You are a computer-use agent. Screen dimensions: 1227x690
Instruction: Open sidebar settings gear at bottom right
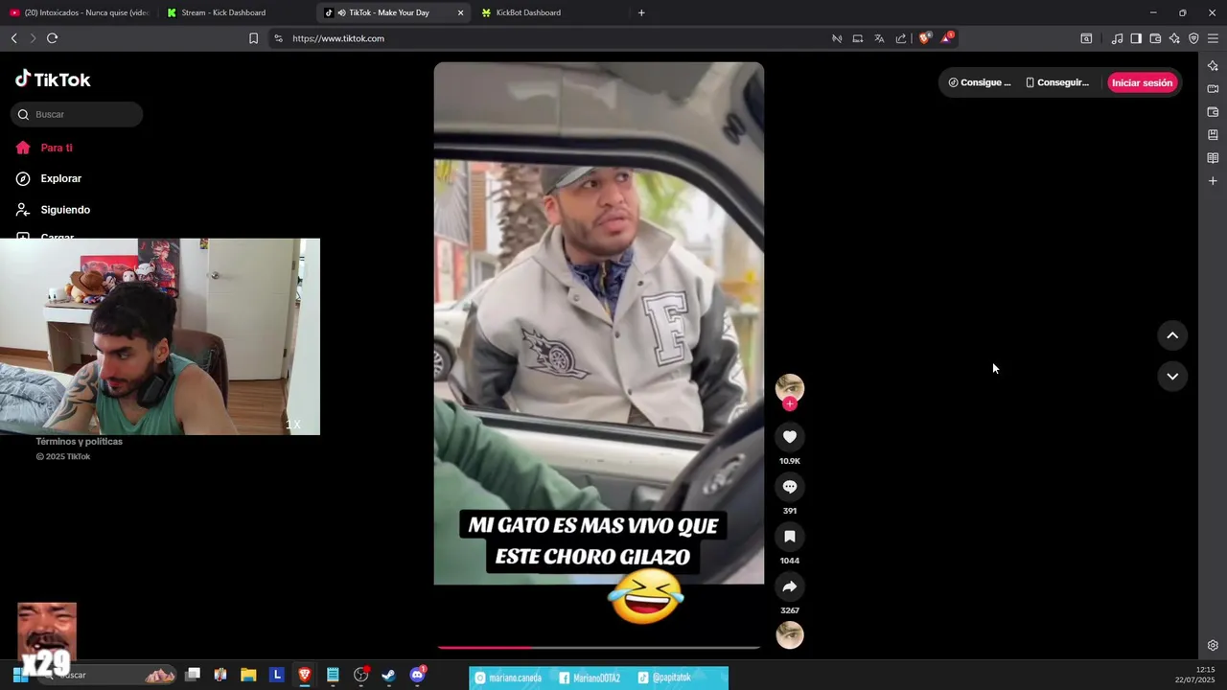point(1213,646)
